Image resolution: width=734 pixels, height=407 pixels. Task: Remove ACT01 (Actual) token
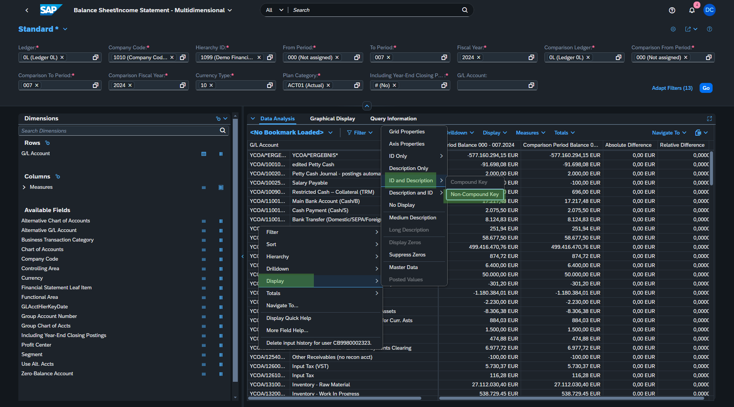[328, 85]
